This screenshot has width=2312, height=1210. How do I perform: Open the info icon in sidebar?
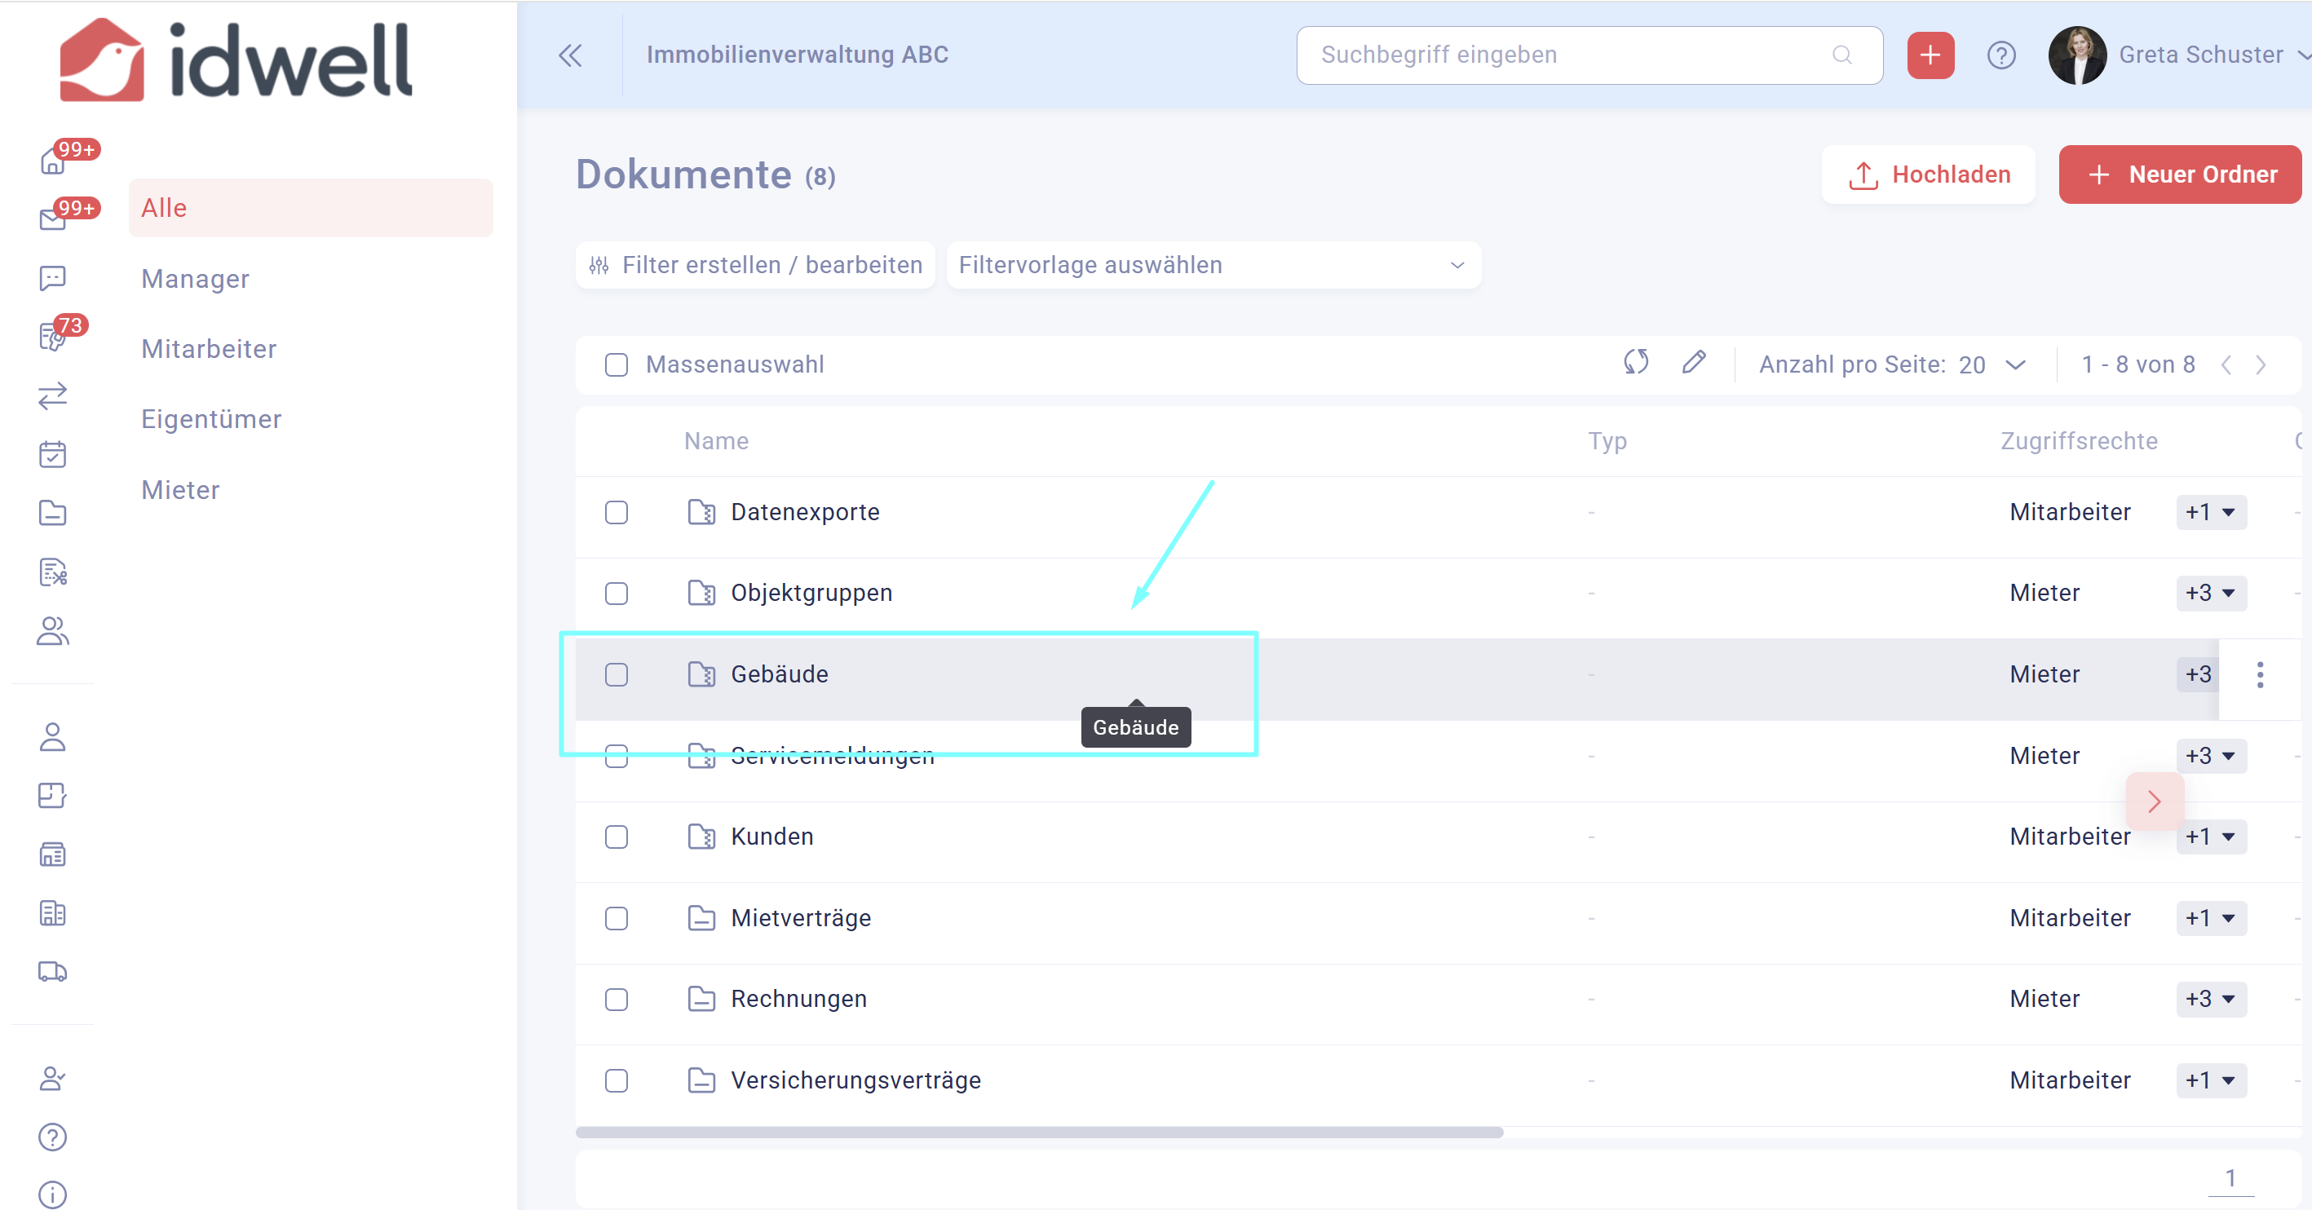point(52,1195)
